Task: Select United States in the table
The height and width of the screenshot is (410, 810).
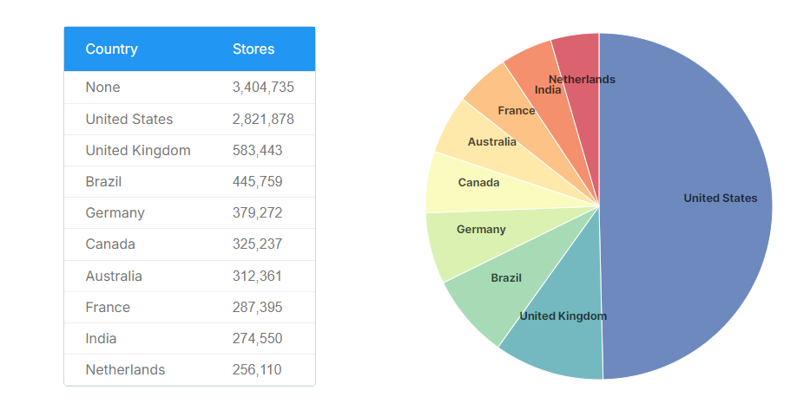Action: [x=129, y=119]
